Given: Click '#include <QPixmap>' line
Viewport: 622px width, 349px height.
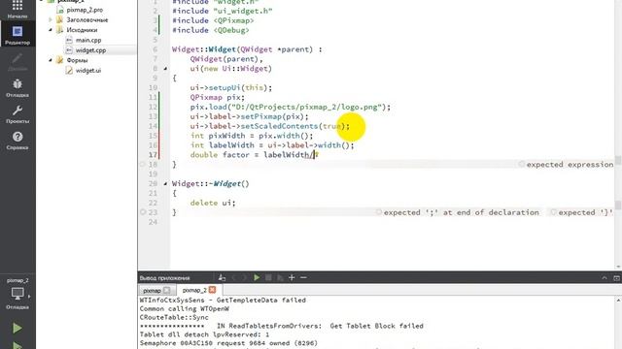Looking at the screenshot, I should tap(213, 20).
